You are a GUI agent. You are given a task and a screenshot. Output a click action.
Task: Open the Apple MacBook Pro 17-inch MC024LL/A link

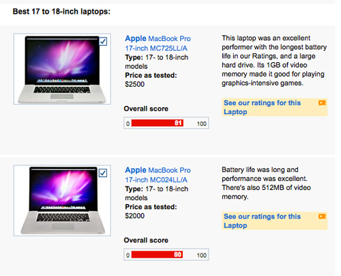click(158, 175)
